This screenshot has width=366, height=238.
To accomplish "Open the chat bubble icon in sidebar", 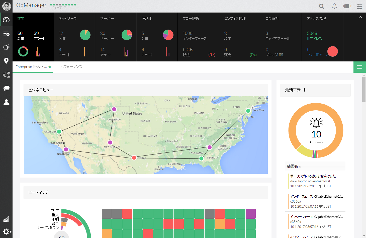I will coord(6,88).
